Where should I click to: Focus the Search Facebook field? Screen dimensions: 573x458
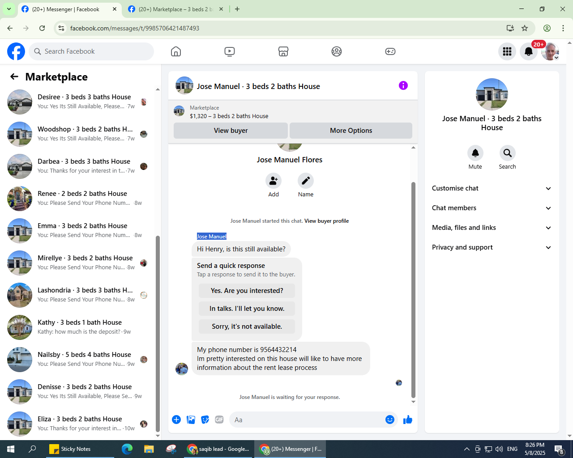91,51
